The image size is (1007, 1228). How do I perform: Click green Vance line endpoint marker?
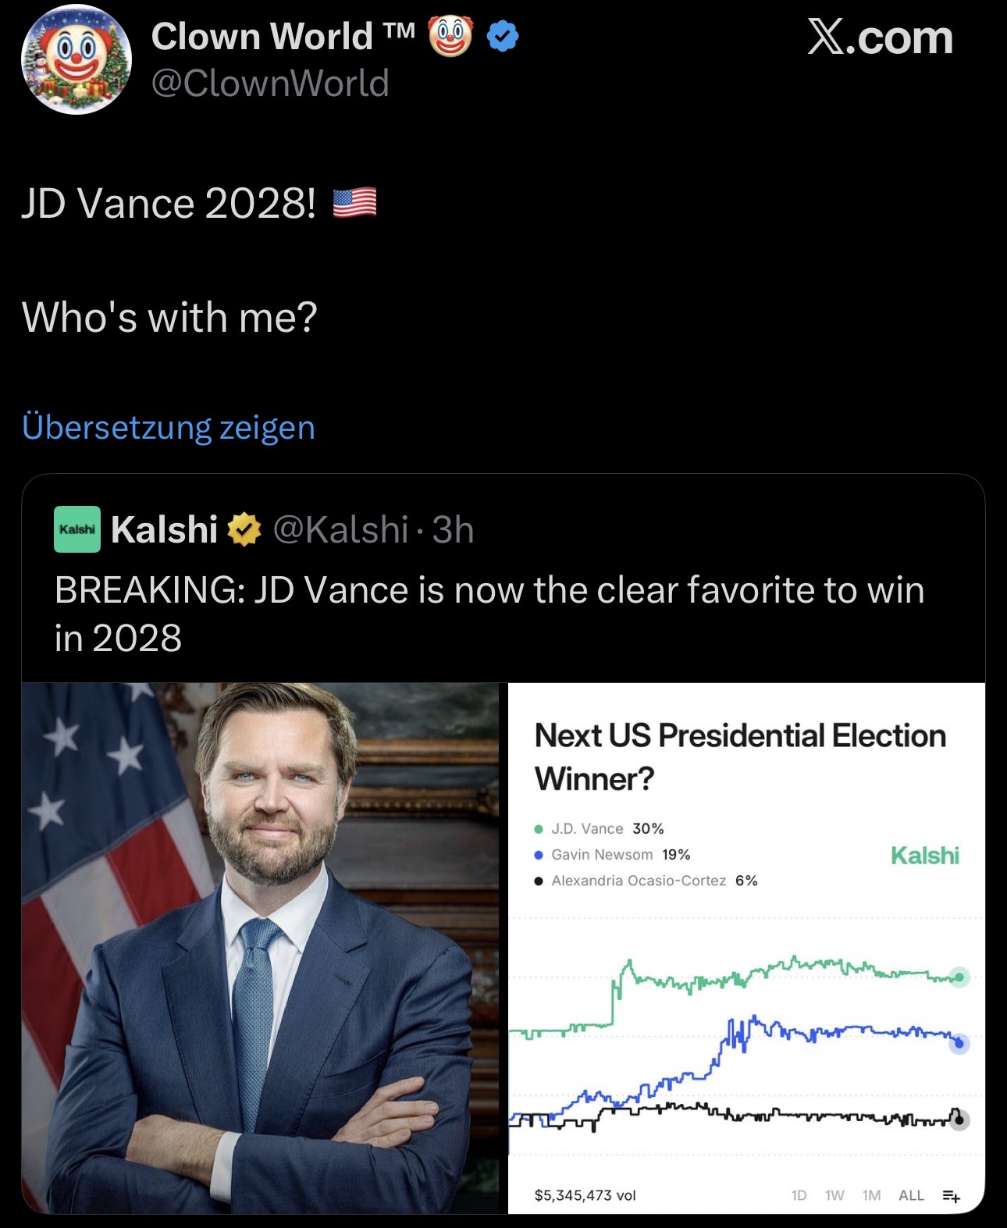pyautogui.click(x=959, y=977)
